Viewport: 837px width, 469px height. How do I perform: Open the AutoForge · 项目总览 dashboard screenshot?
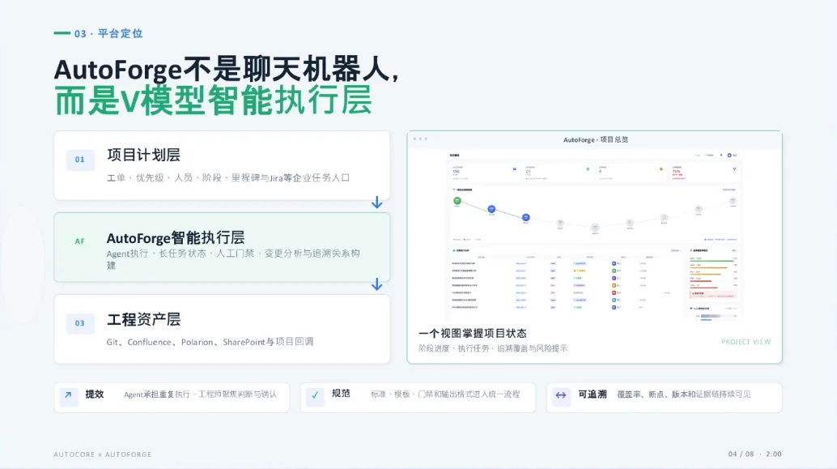click(x=595, y=234)
